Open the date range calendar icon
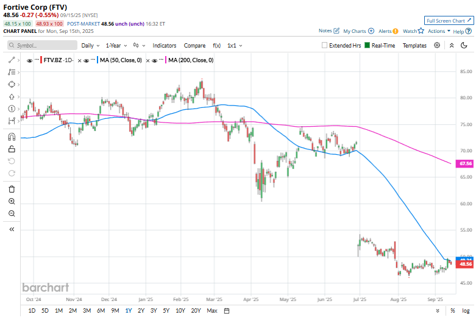 pos(227,311)
